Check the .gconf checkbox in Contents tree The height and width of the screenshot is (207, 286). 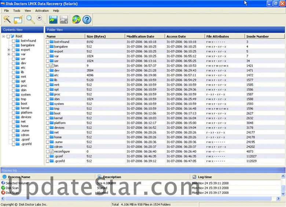point(14,139)
